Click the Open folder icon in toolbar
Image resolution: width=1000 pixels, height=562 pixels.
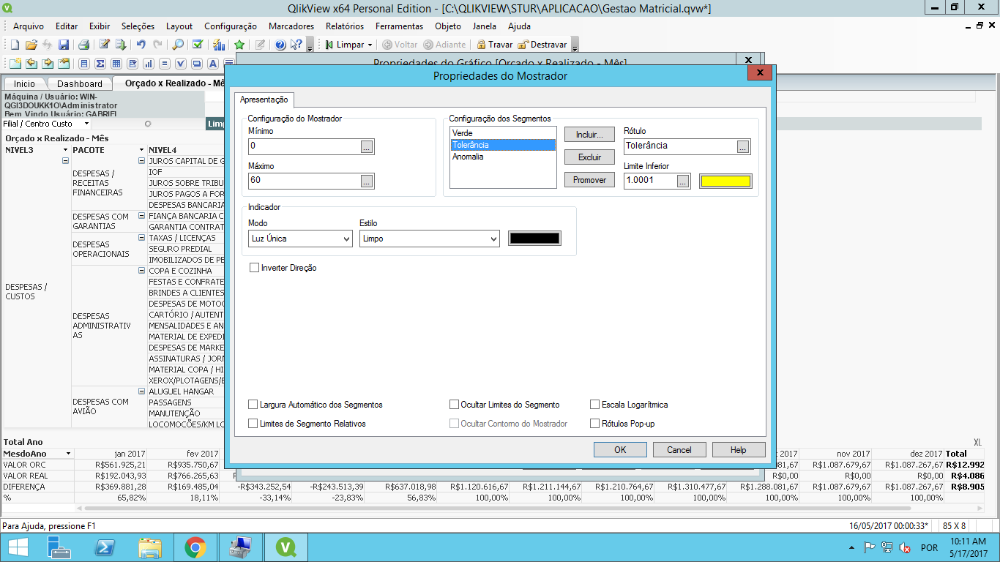pos(31,45)
